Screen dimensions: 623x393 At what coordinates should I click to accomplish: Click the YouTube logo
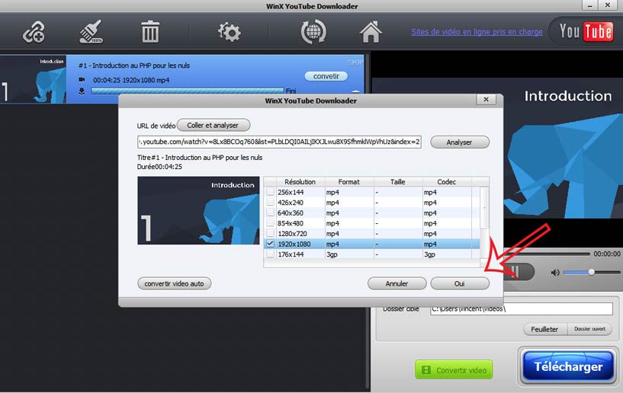(x=586, y=31)
